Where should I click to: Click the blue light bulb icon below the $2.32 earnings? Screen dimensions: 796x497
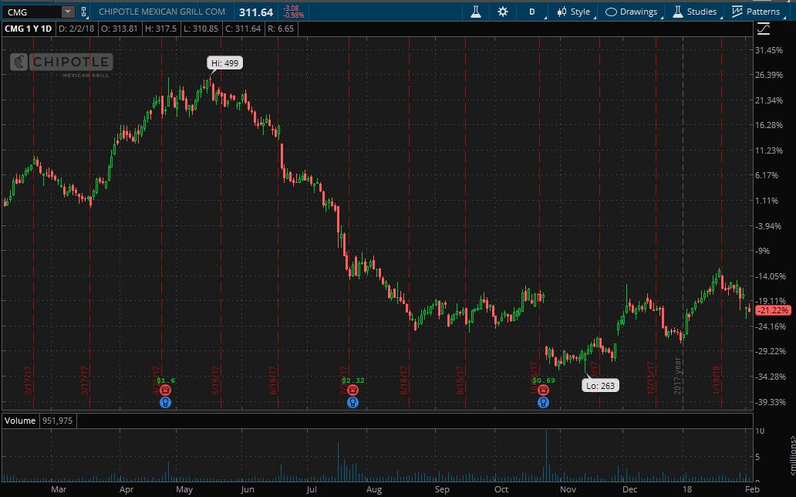[x=352, y=403]
